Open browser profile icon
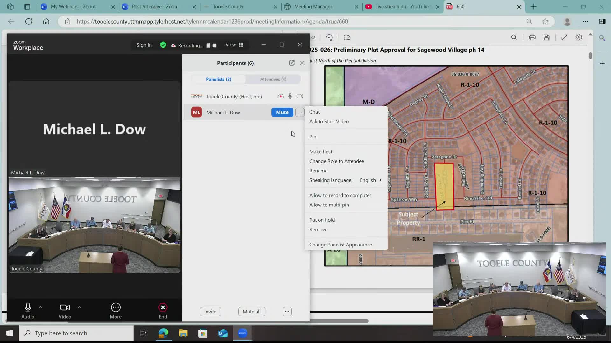611x343 pixels. 567,21
